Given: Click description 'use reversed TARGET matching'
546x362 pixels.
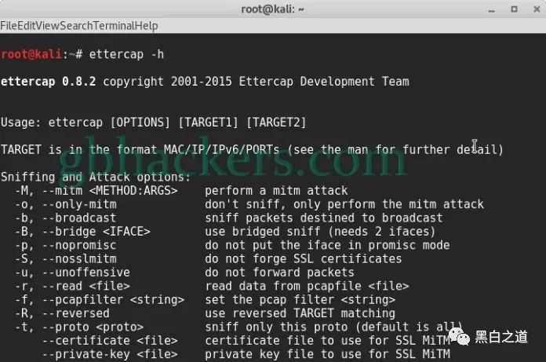Looking at the screenshot, I should click(300, 313).
